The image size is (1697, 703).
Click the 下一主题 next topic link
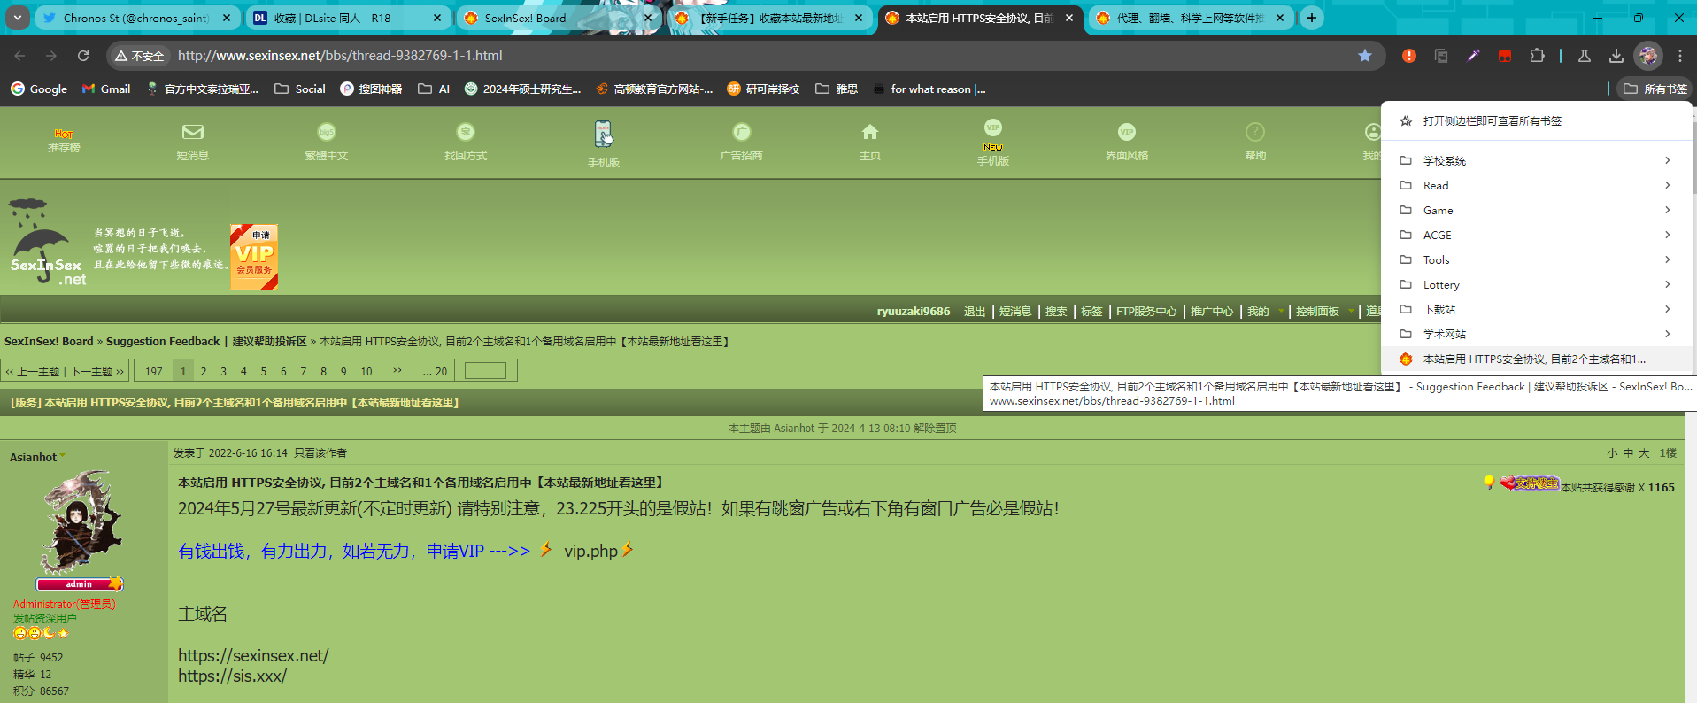click(97, 371)
